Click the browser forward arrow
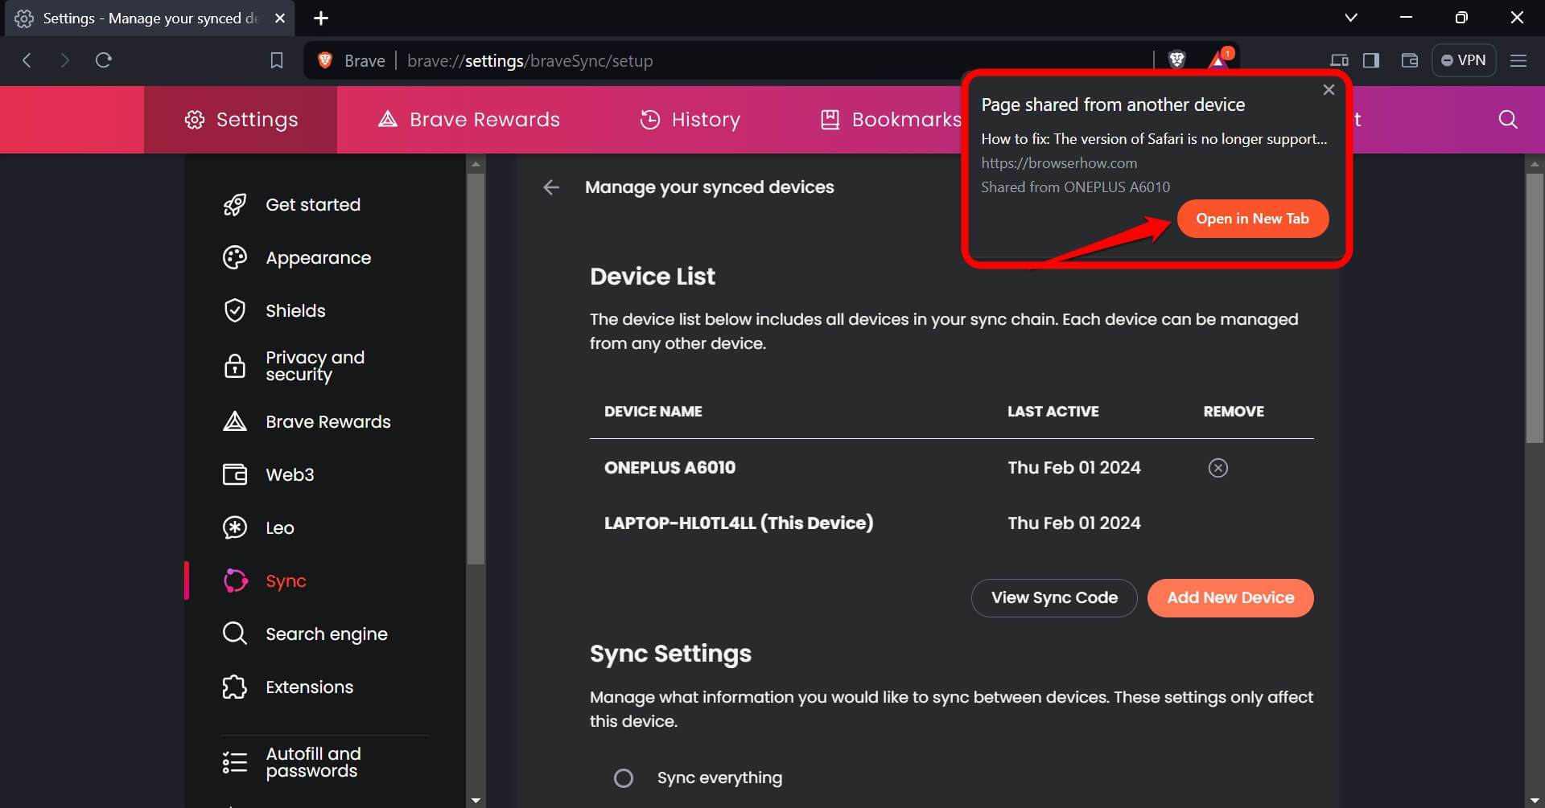Image resolution: width=1545 pixels, height=808 pixels. 65,60
